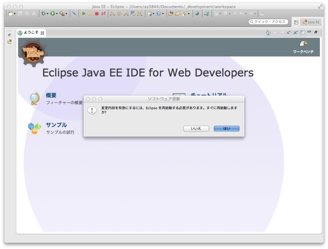328x249 pixels.
Task: Click the Quick Access search field
Action: pyautogui.click(x=268, y=22)
